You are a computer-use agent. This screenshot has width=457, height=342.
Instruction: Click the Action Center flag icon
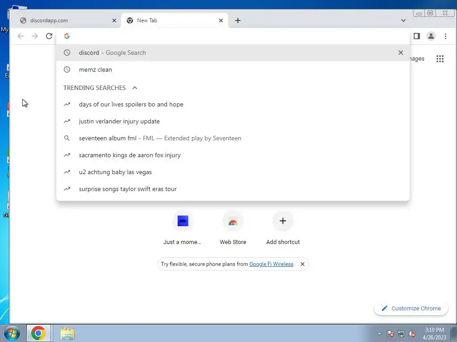tap(390, 334)
